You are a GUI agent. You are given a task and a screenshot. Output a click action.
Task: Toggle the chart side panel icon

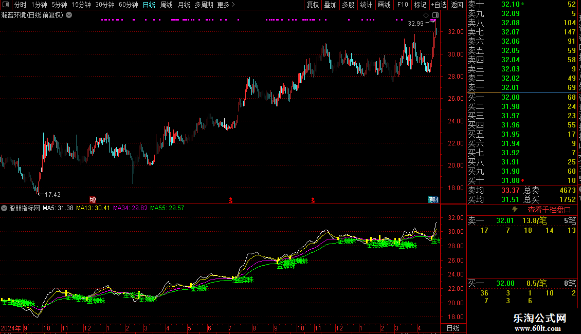pos(435,15)
